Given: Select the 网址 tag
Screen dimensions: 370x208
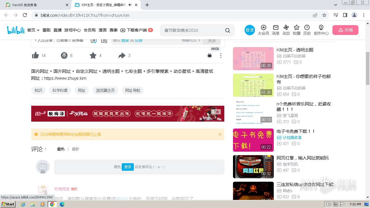Looking at the screenshot, I should [82, 90].
